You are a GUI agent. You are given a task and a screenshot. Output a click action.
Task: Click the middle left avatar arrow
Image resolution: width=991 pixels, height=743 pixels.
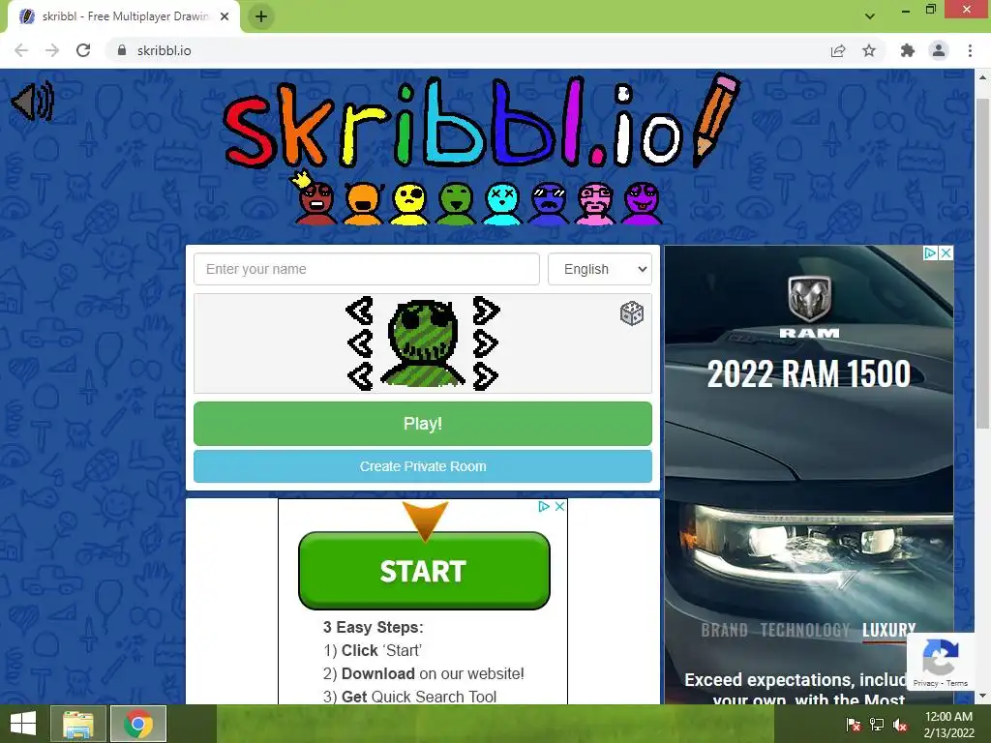pyautogui.click(x=360, y=343)
